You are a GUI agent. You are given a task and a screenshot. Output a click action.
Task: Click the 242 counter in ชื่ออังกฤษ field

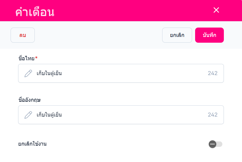[x=212, y=115]
